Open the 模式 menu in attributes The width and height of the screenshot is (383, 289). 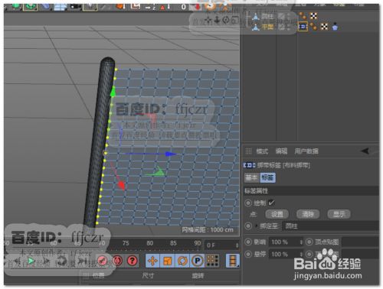(x=262, y=151)
